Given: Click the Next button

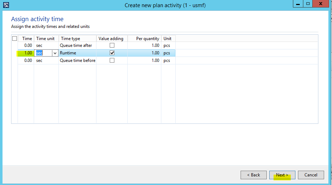Looking at the screenshot, I should point(282,175).
